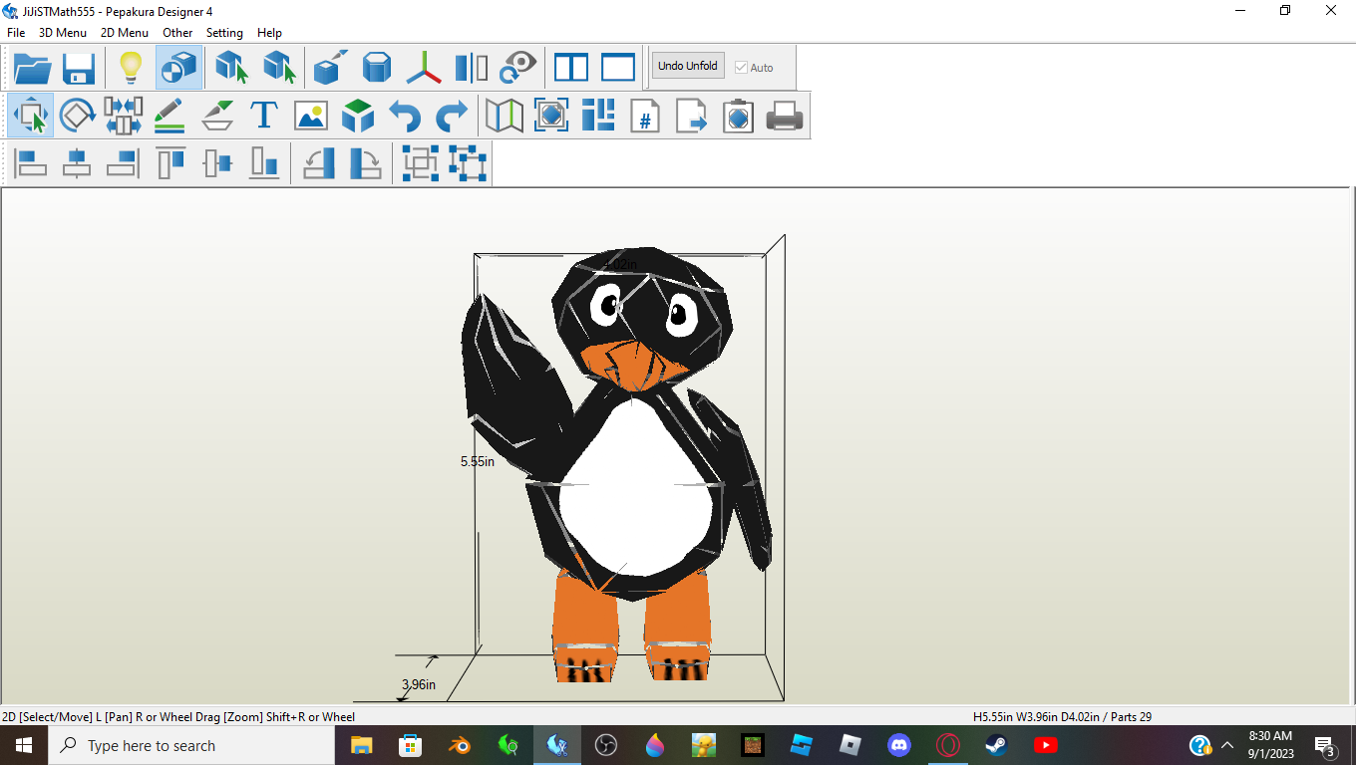Viewport: 1356px width, 765px height.
Task: Click the 5.55in height dimension label
Action: coord(478,461)
